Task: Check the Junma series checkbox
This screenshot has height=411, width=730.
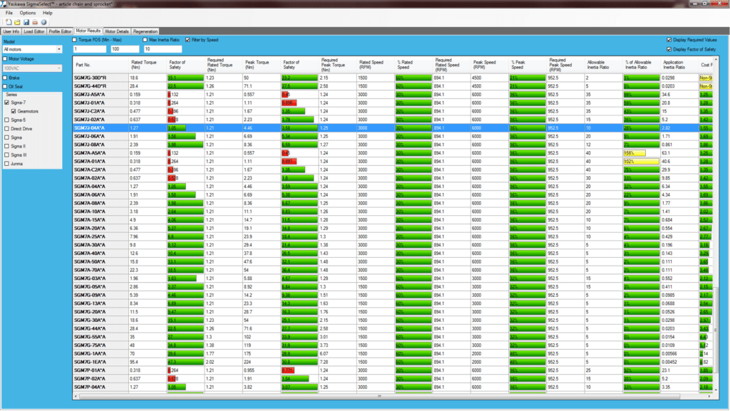Action: point(7,164)
